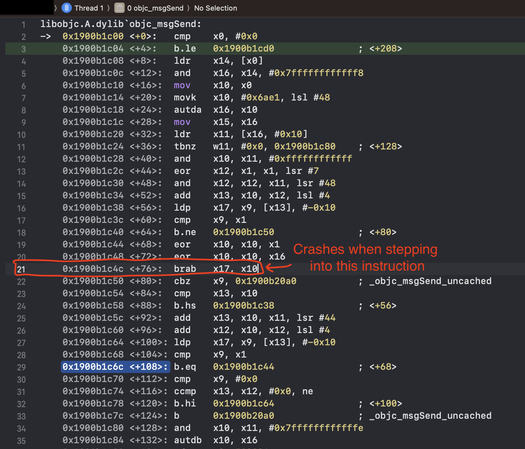Click the chevron before "No Selection"
Screen dimensions: 525x449
189,8
